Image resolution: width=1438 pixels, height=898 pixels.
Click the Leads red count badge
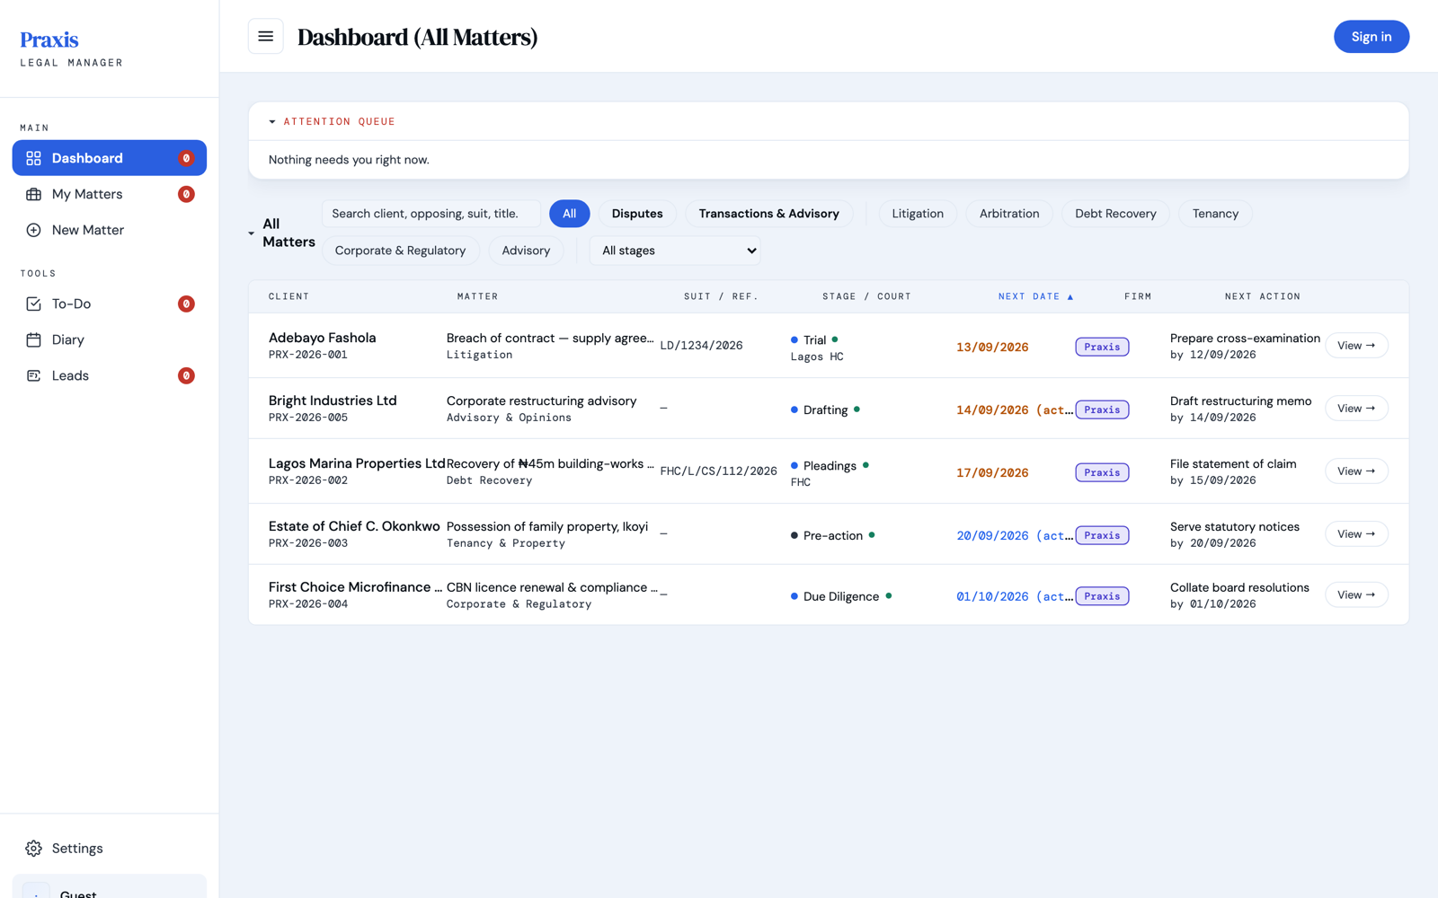[186, 375]
